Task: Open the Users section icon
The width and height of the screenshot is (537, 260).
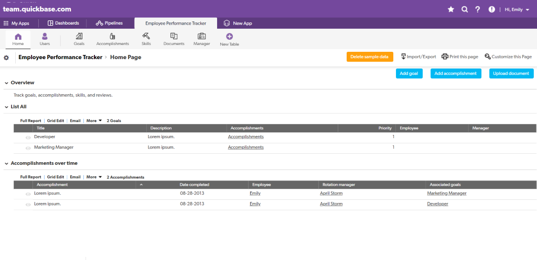Action: (x=45, y=37)
